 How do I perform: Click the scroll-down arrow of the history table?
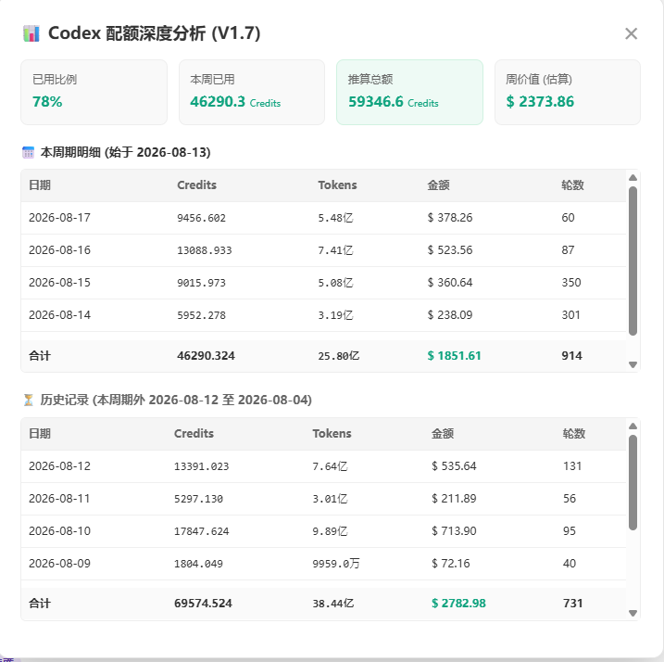(633, 613)
